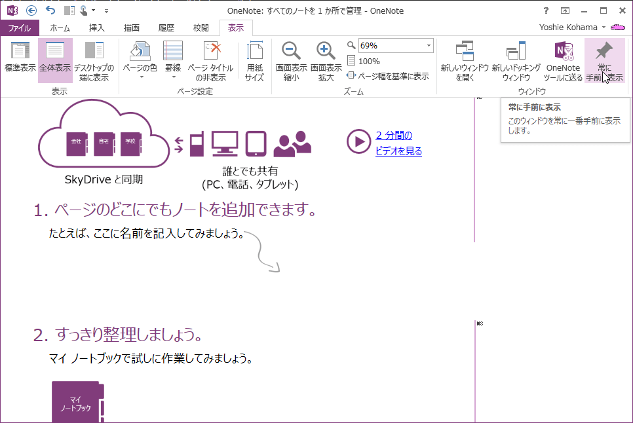
Task: Toggle 常に手前に表示 pin button
Action: point(604,62)
